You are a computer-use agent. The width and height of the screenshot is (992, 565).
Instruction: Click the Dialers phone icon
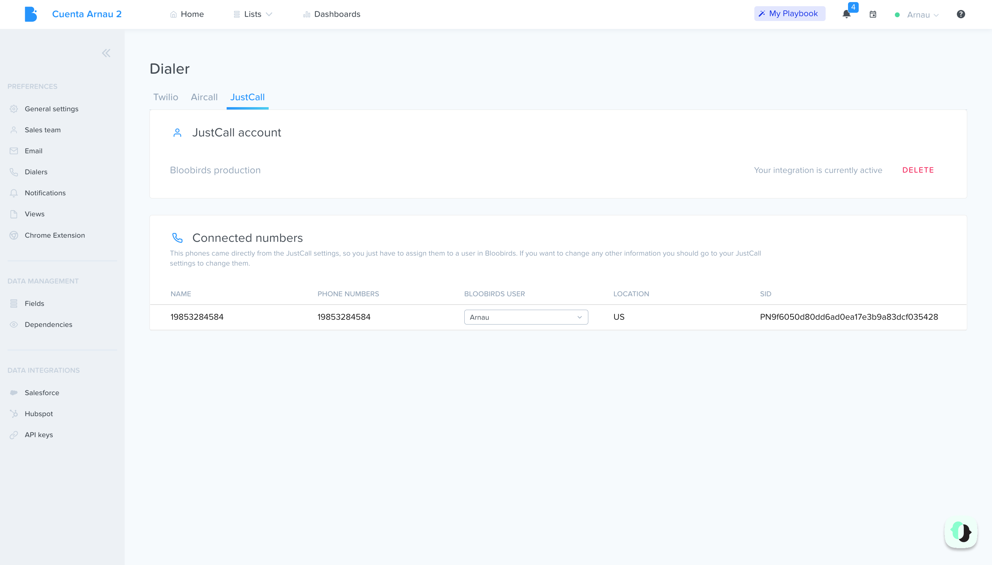click(14, 172)
